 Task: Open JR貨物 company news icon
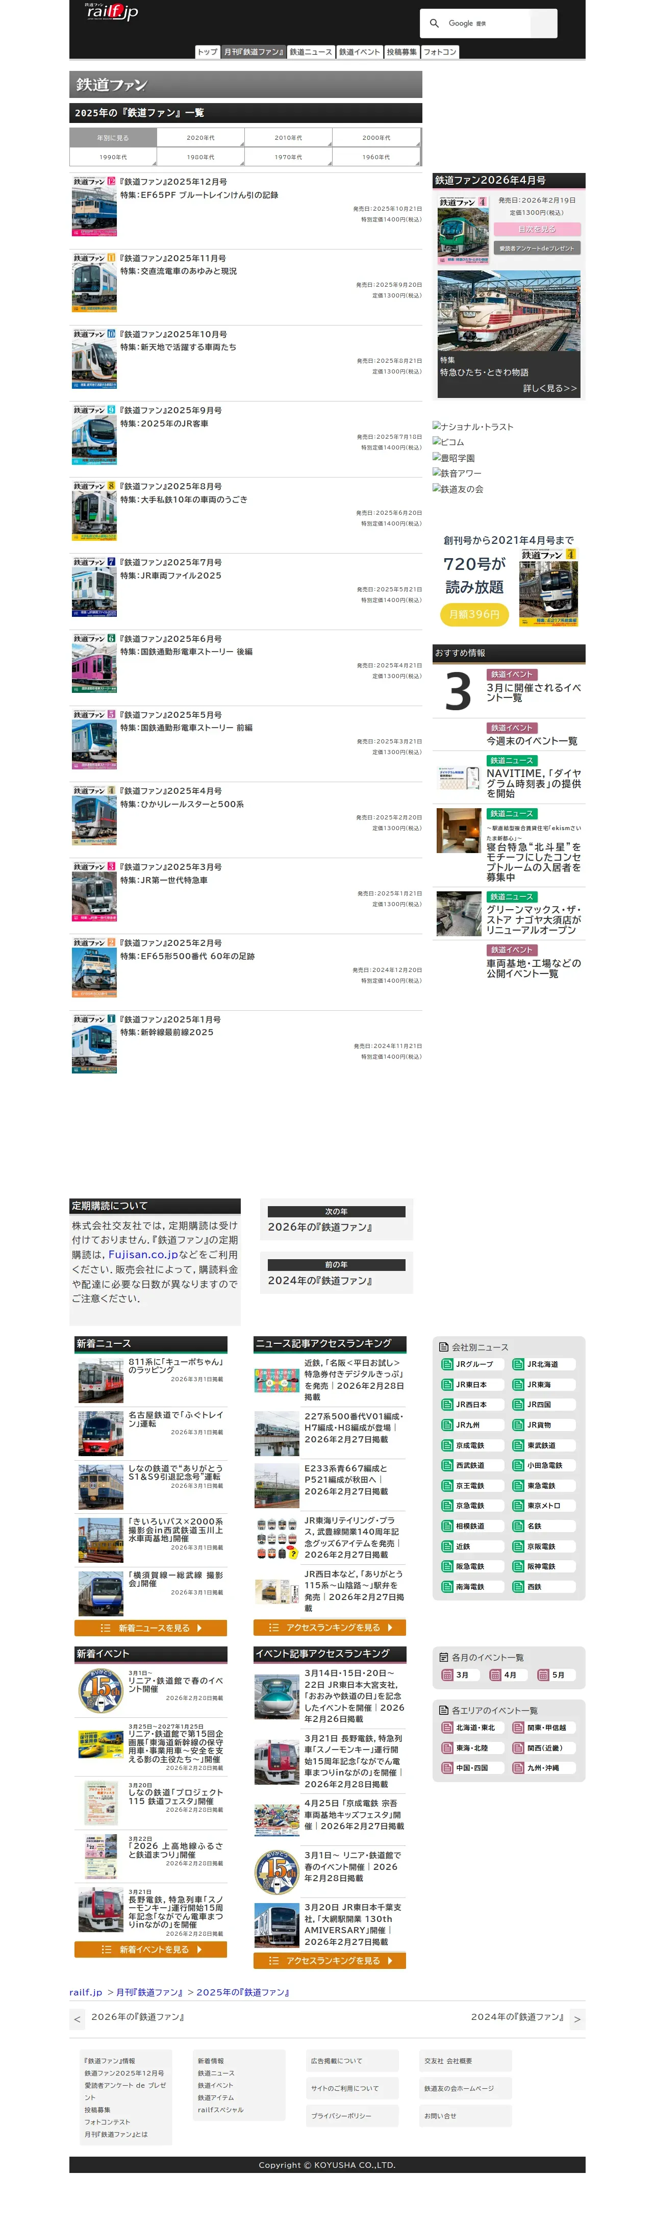point(518,1425)
